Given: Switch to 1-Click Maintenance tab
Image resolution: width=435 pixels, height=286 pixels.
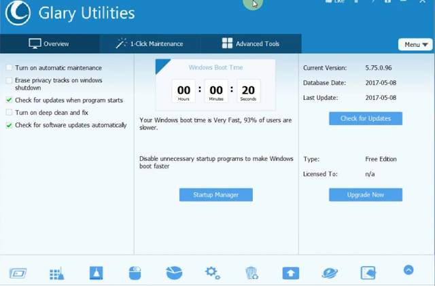Looking at the screenshot, I should [150, 43].
